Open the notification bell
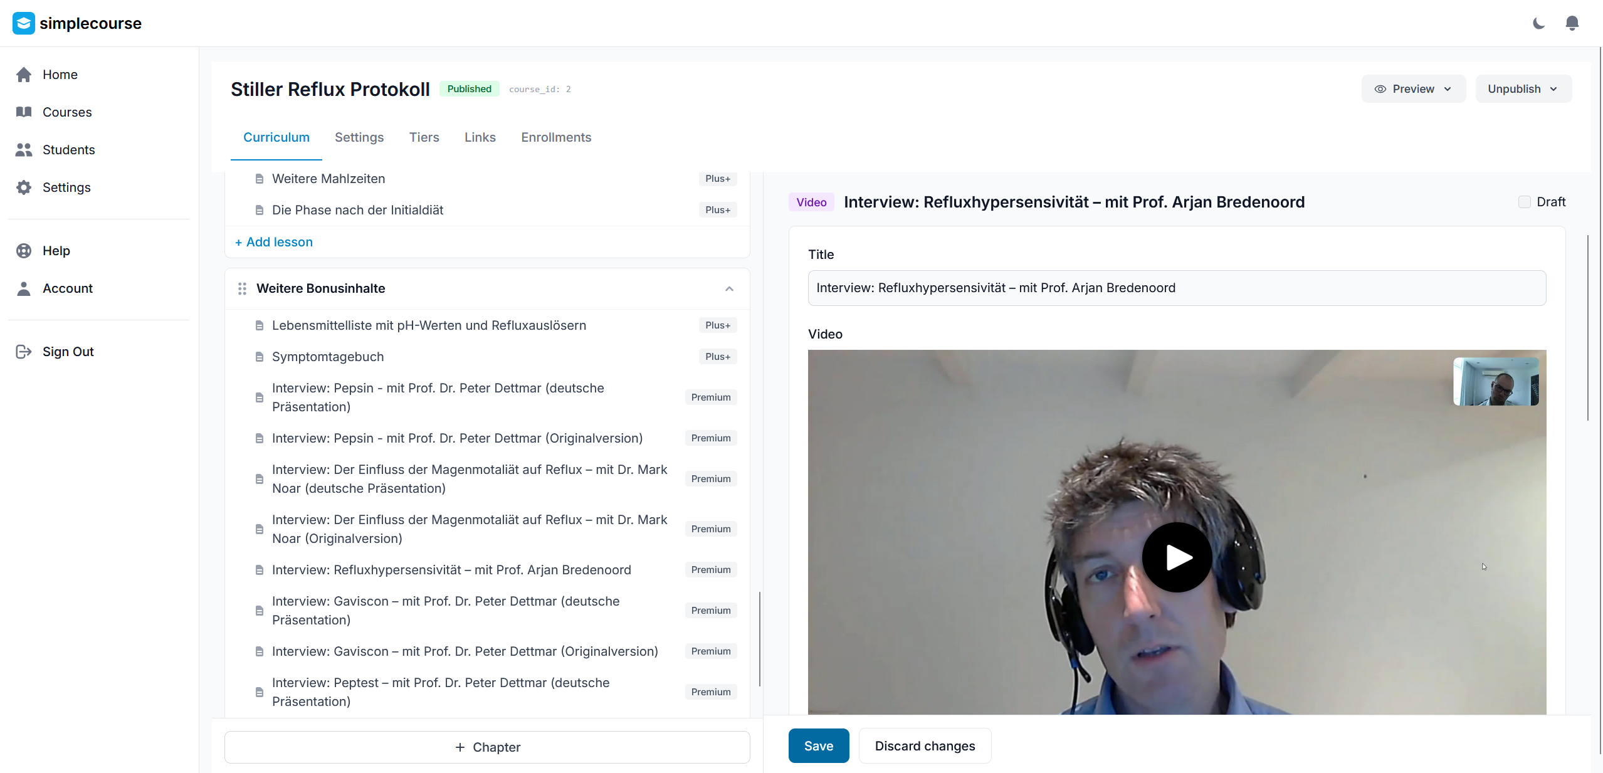 (x=1572, y=23)
